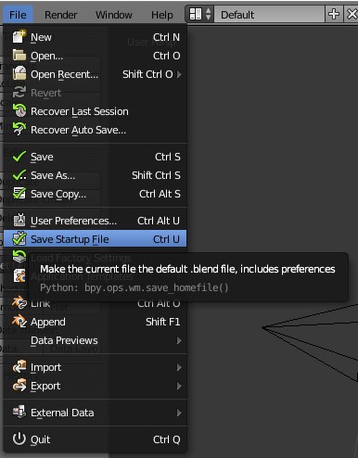Click the Append icon
The width and height of the screenshot is (358, 458).
tap(19, 322)
